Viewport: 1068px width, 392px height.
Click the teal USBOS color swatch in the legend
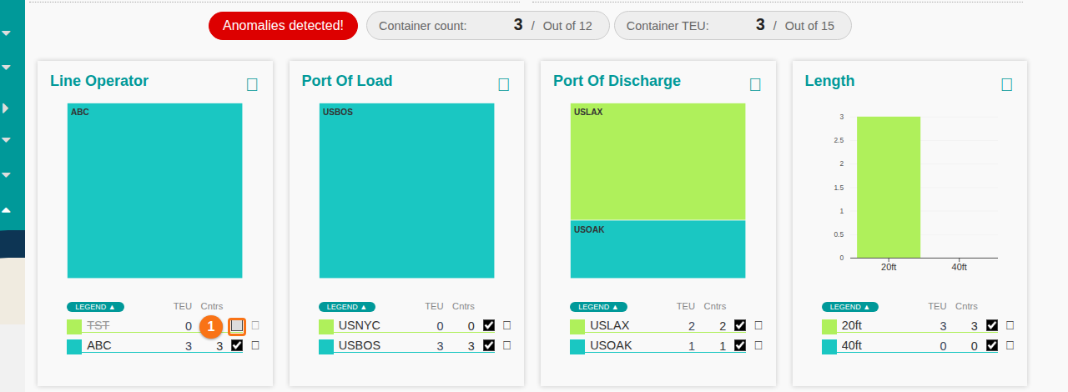click(326, 346)
